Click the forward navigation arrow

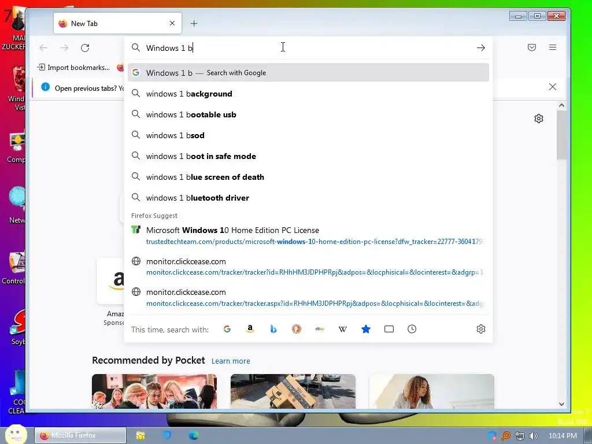tap(64, 48)
